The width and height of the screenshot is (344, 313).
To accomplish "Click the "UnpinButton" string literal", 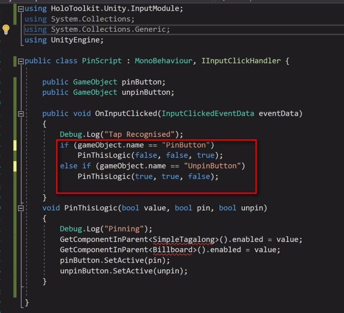I will pyautogui.click(x=212, y=166).
